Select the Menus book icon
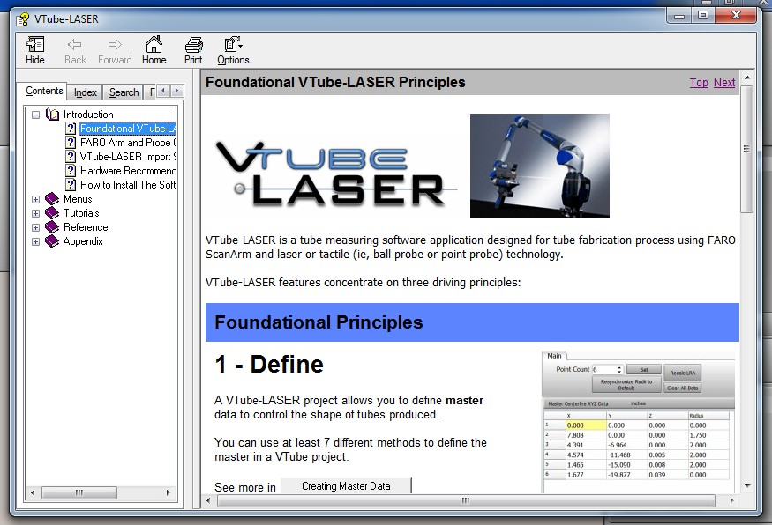772x525 pixels. (x=52, y=199)
